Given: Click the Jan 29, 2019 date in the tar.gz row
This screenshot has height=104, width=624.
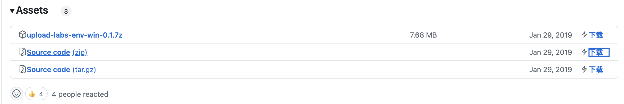Looking at the screenshot, I should click(x=550, y=70).
